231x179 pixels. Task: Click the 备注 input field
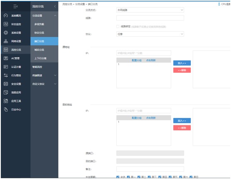[150, 169]
